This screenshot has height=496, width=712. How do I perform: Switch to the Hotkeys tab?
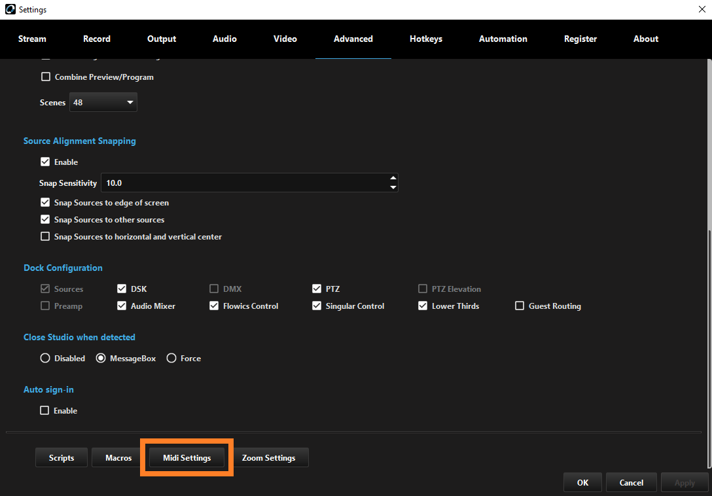(426, 39)
